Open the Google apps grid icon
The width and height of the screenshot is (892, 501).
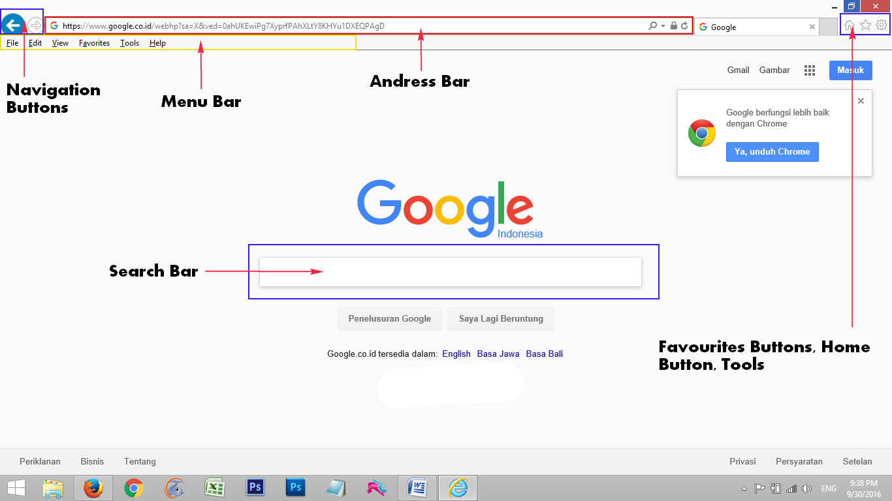pyautogui.click(x=810, y=70)
